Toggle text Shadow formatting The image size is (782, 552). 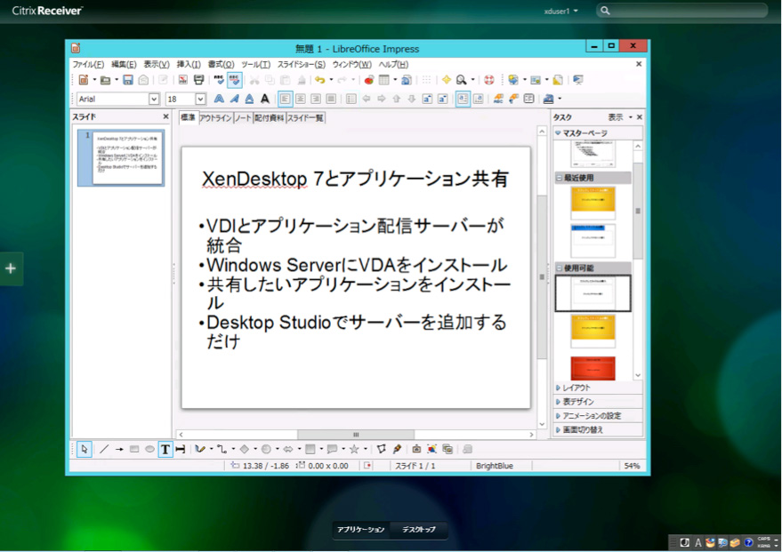tap(265, 99)
